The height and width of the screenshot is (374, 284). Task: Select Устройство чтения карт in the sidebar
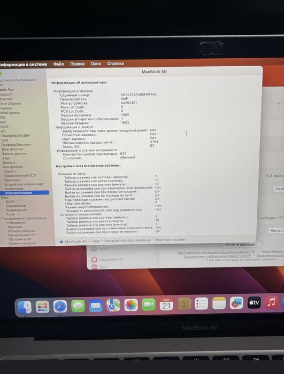pyautogui.click(x=24, y=184)
